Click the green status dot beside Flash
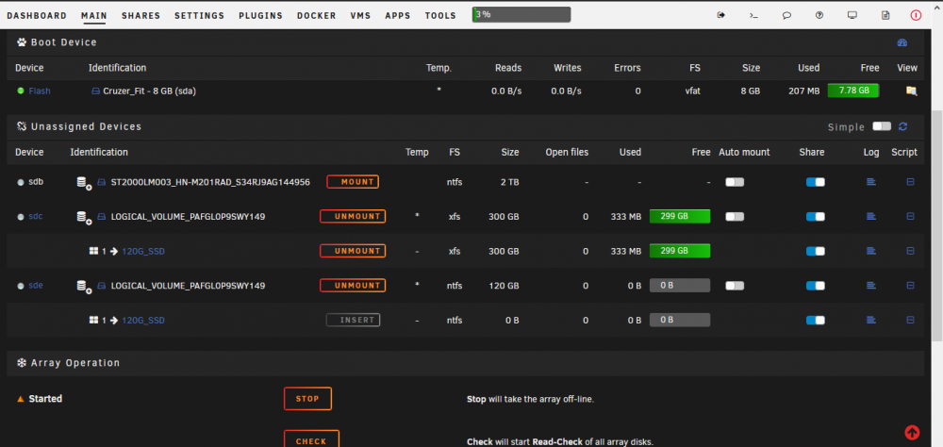Screen dimensions: 943x447 coord(21,91)
